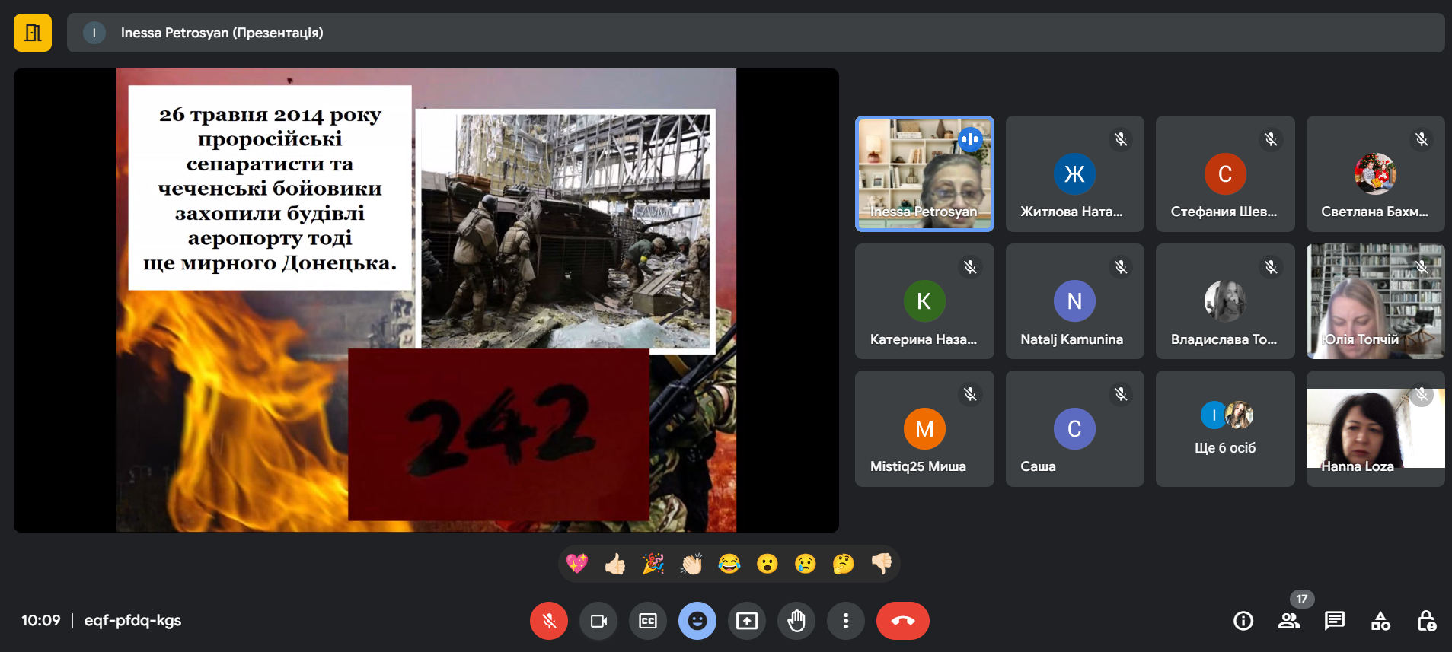Screen dimensions: 1452x652
Task: Send the clapping hands reaction
Action: pos(691,564)
